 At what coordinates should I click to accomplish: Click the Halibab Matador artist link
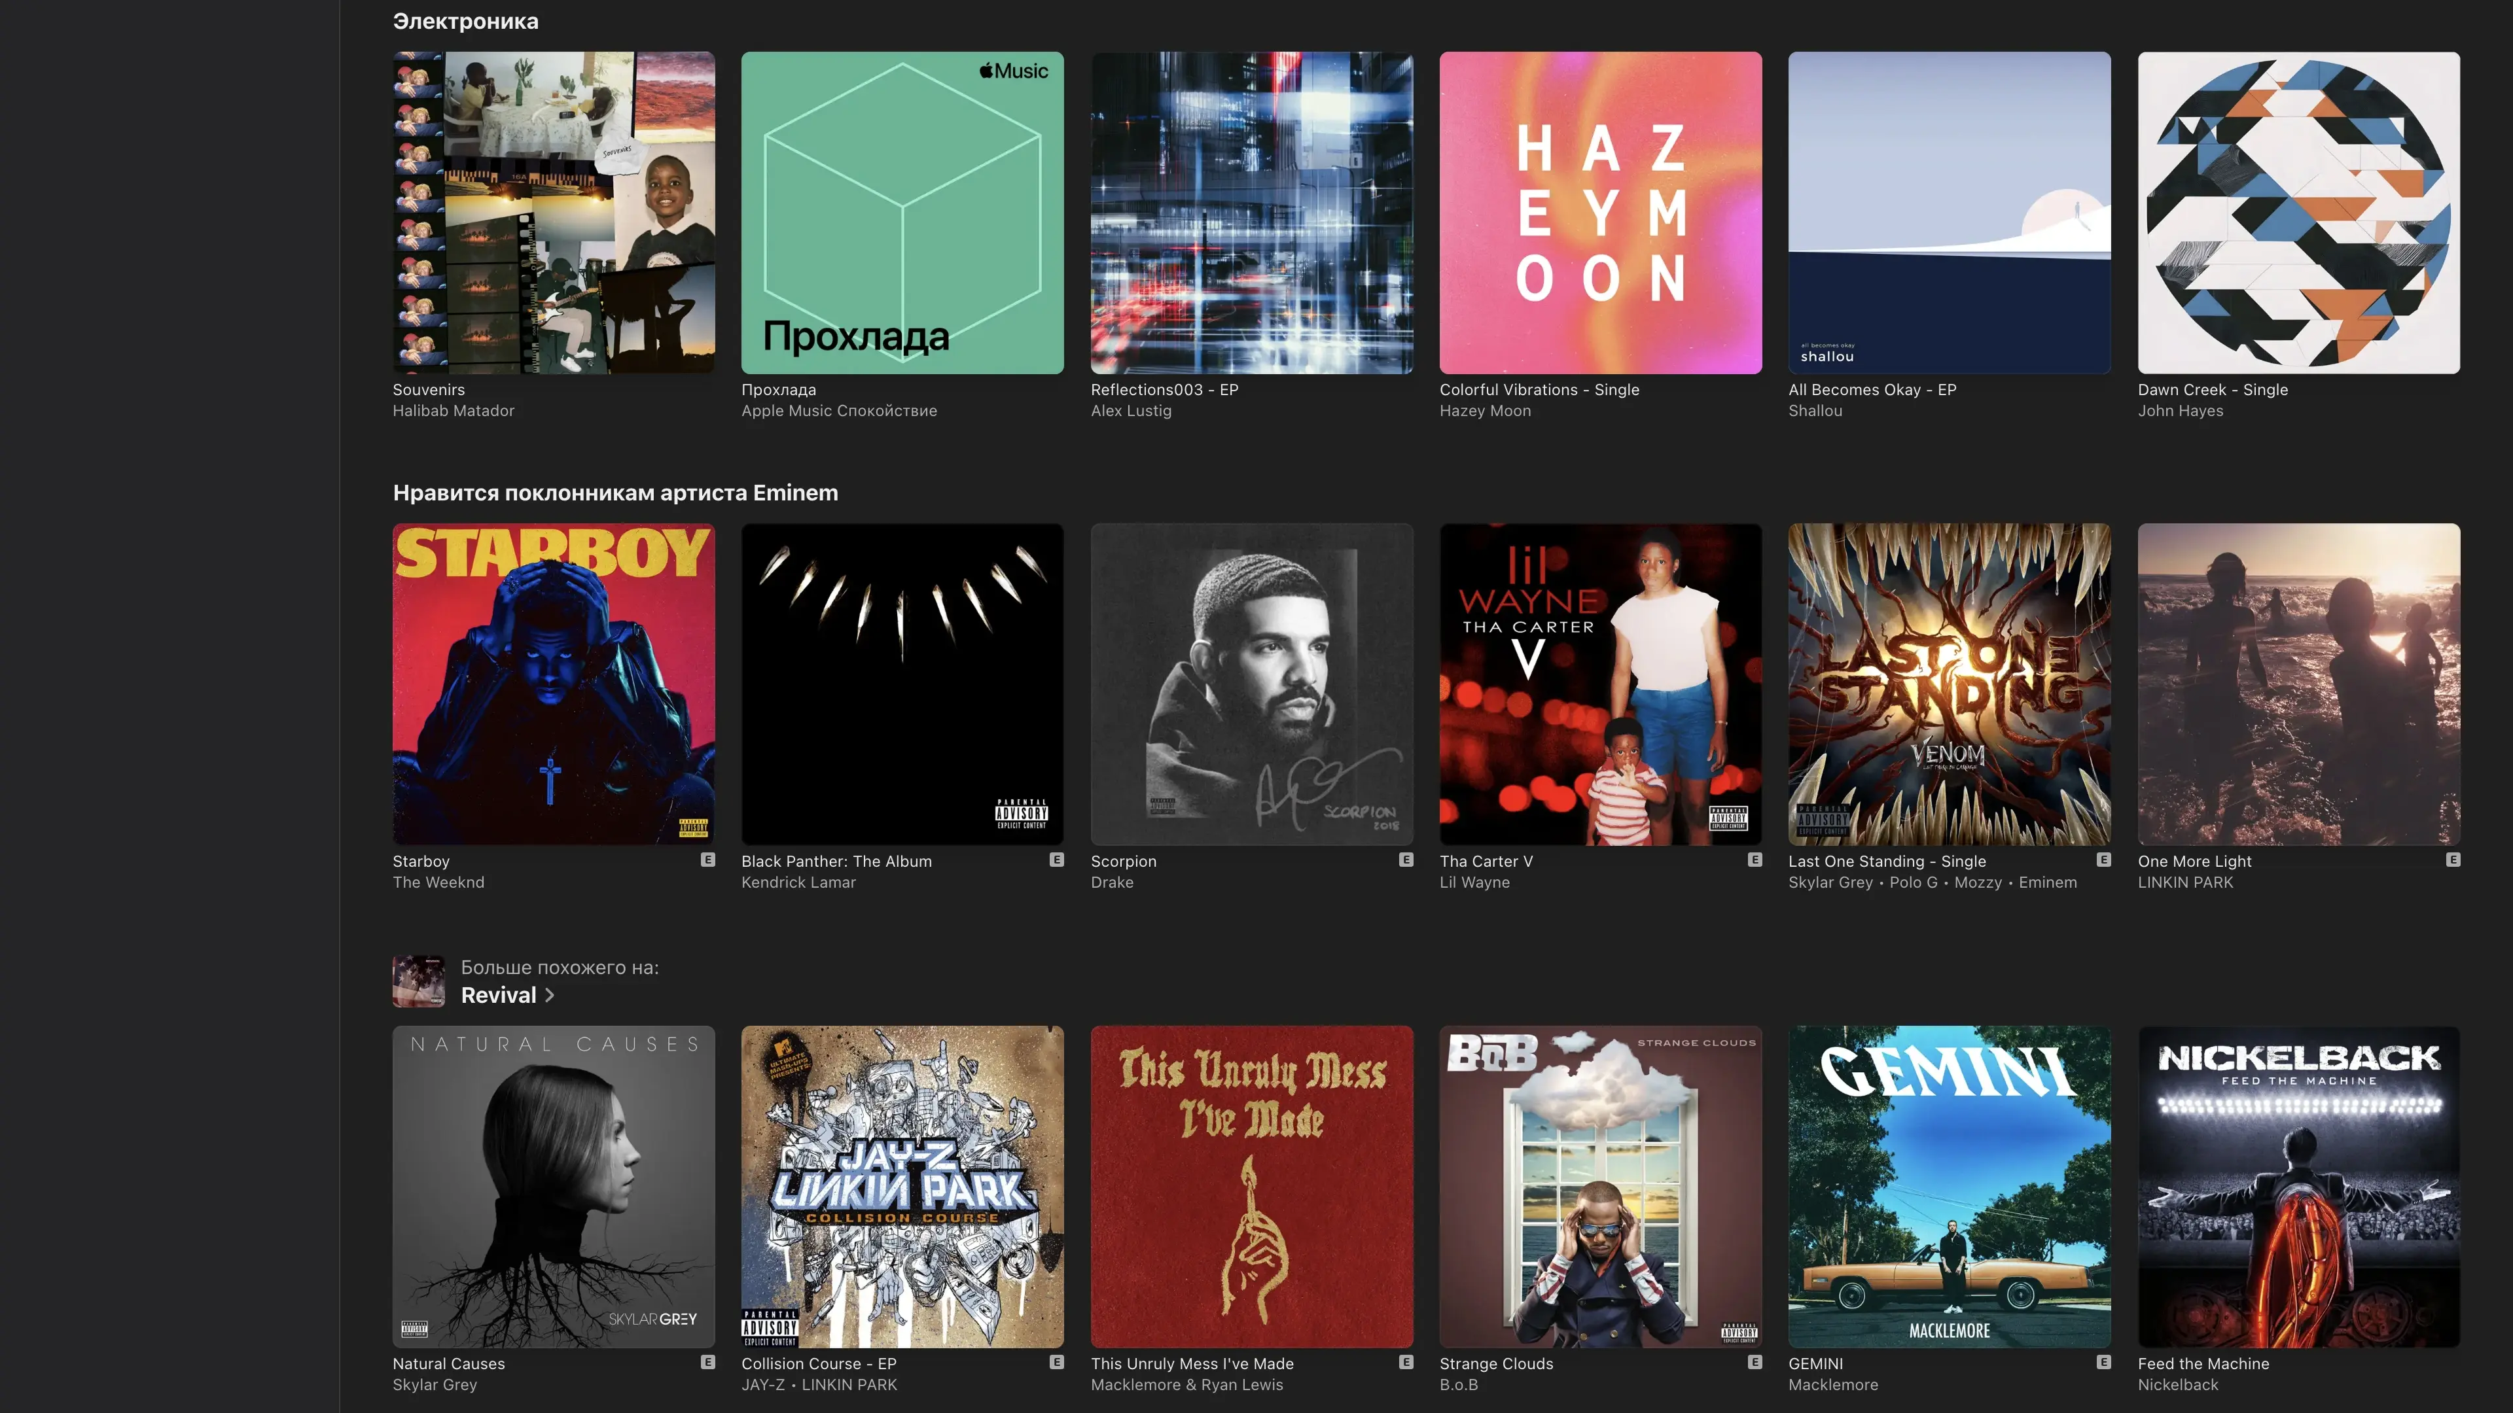coord(453,411)
